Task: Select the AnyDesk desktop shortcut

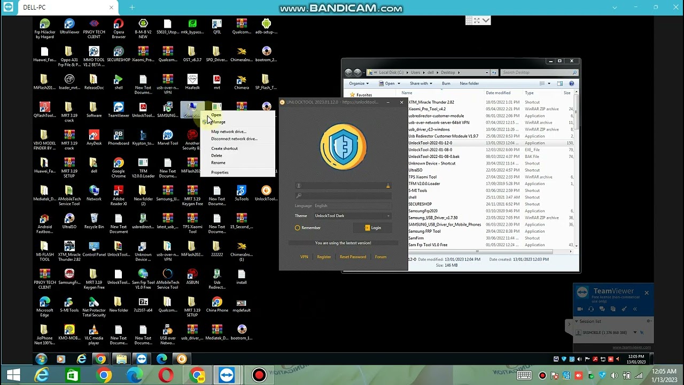Action: (94, 138)
